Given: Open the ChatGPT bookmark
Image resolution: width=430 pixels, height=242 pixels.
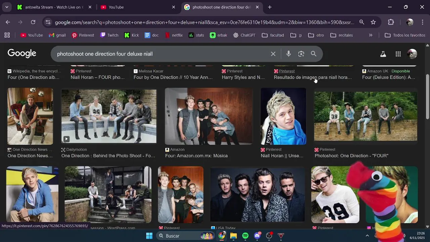Looking at the screenshot, I should click(244, 35).
